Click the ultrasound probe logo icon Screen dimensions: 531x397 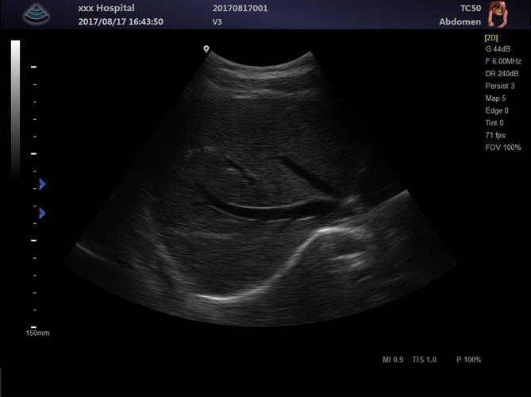(37, 14)
